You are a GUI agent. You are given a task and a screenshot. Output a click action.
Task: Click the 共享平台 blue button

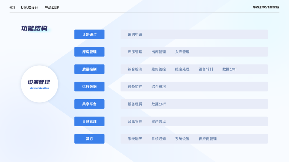click(x=89, y=104)
